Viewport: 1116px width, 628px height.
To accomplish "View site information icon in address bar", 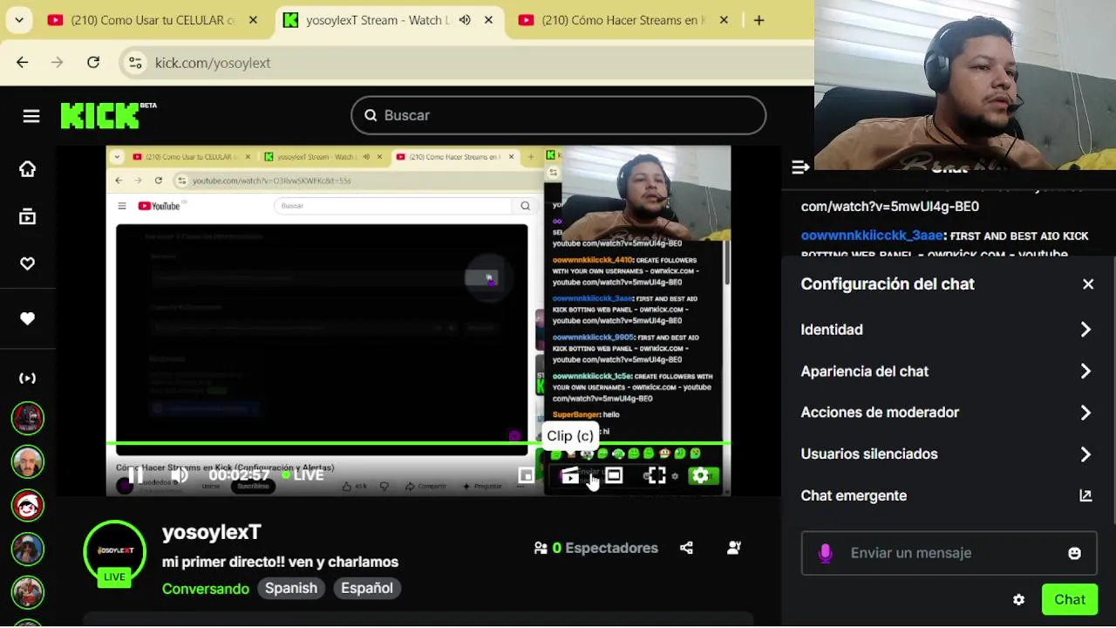I will [x=135, y=63].
